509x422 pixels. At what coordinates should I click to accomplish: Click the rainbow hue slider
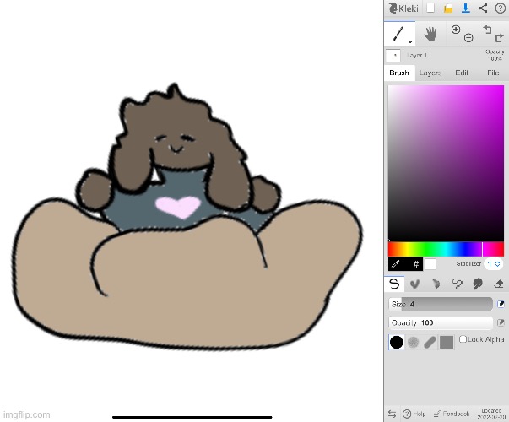(446, 249)
